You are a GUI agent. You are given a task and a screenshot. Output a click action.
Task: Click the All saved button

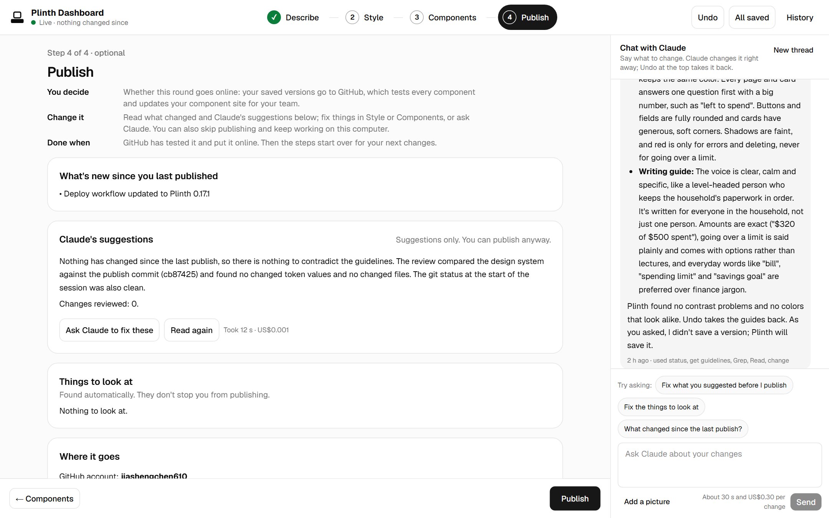(x=752, y=17)
